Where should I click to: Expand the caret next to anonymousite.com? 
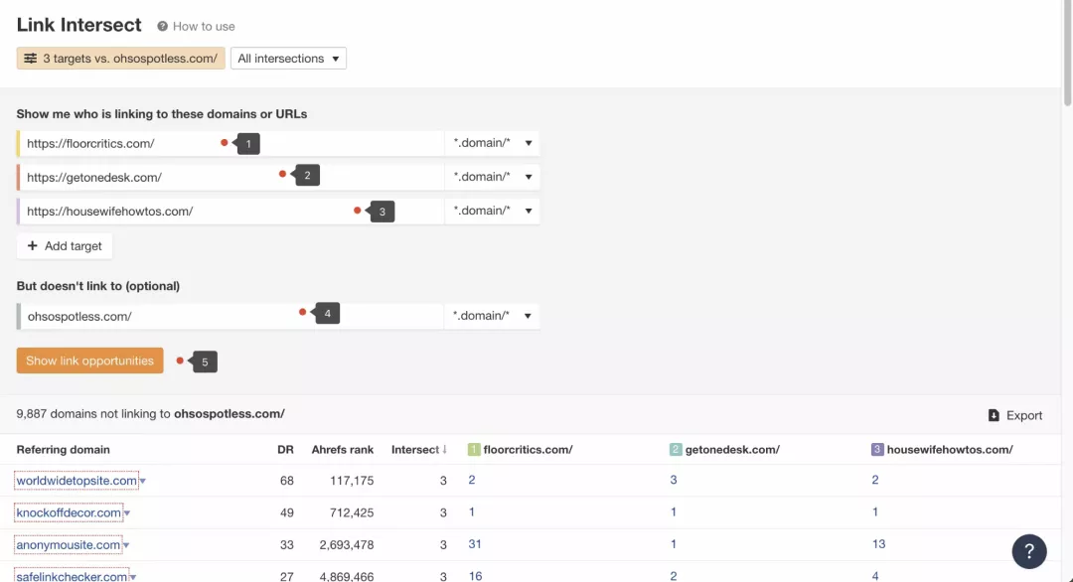click(126, 546)
